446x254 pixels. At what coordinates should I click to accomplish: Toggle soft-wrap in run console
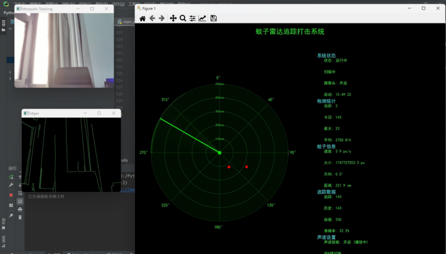click(x=20, y=193)
